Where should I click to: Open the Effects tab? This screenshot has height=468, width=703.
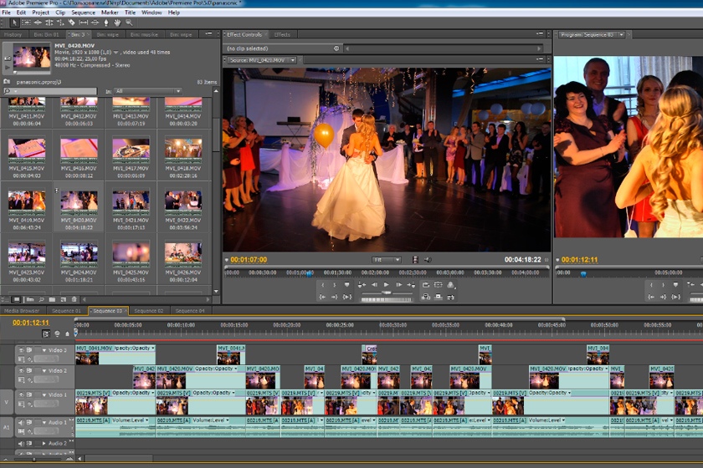tap(282, 35)
